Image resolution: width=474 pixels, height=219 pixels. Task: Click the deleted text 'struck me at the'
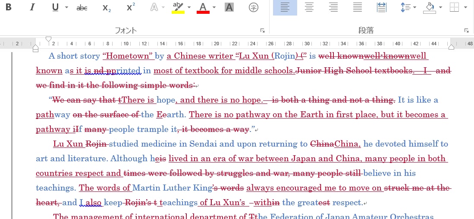click(x=417, y=188)
